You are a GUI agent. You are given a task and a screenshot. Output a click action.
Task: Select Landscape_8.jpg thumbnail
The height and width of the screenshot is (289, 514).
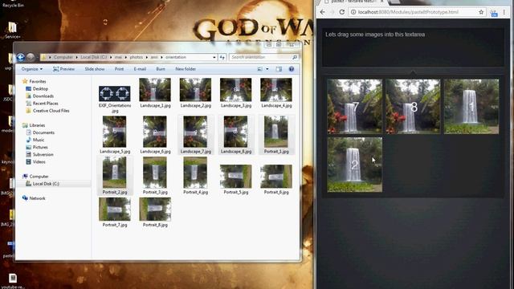pyautogui.click(x=235, y=132)
